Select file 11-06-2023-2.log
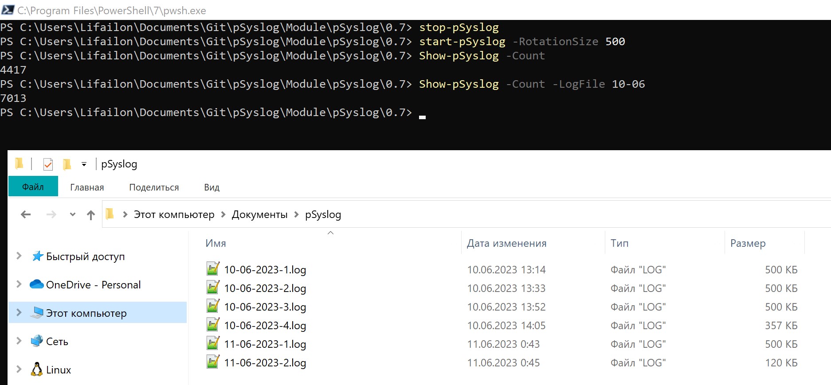831x385 pixels. point(265,363)
